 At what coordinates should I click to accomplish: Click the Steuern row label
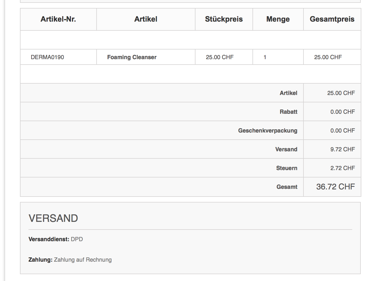tap(286, 168)
